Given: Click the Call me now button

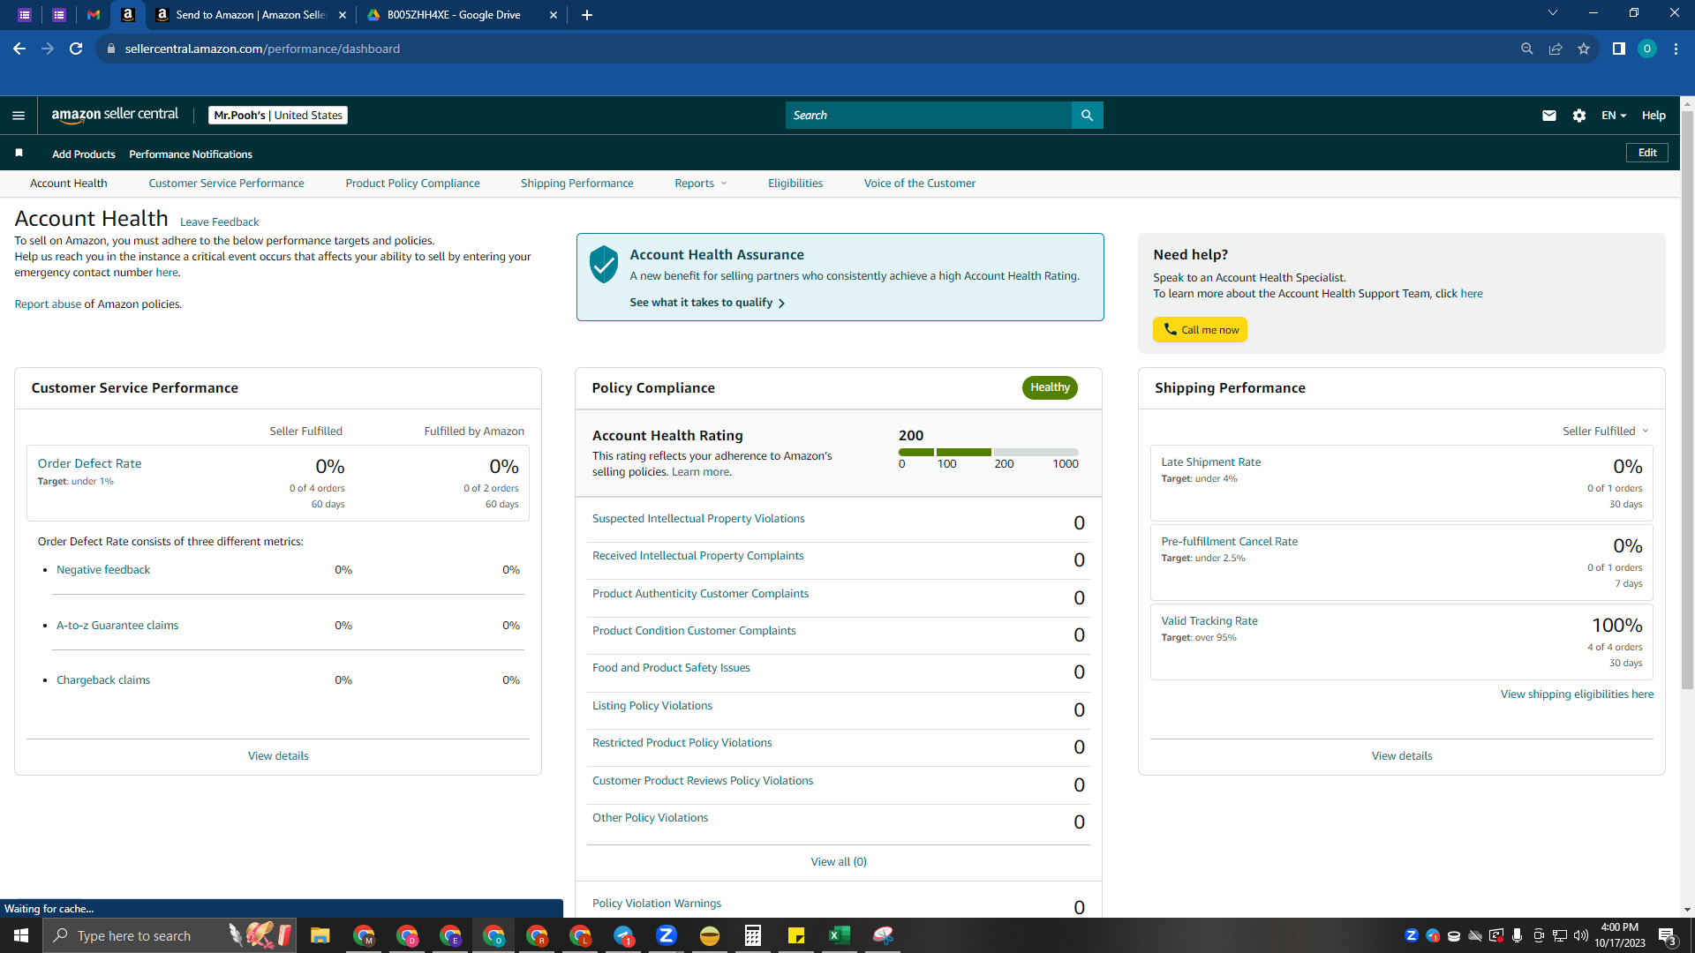Looking at the screenshot, I should (1200, 330).
